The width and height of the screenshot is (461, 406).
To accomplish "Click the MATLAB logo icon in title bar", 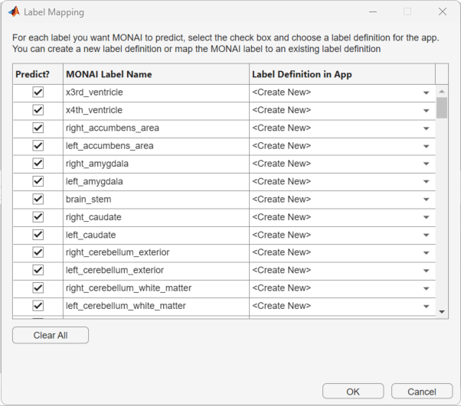I will tap(14, 12).
